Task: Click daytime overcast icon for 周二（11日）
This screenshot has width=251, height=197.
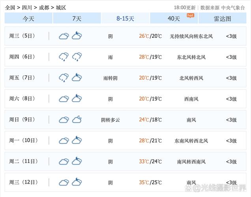Action: coord(64,162)
